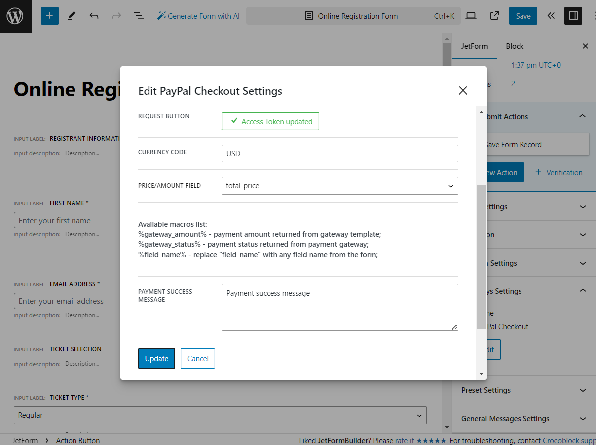This screenshot has height=445, width=596.
Task: Click Update in the PayPal dialog
Action: [156, 358]
